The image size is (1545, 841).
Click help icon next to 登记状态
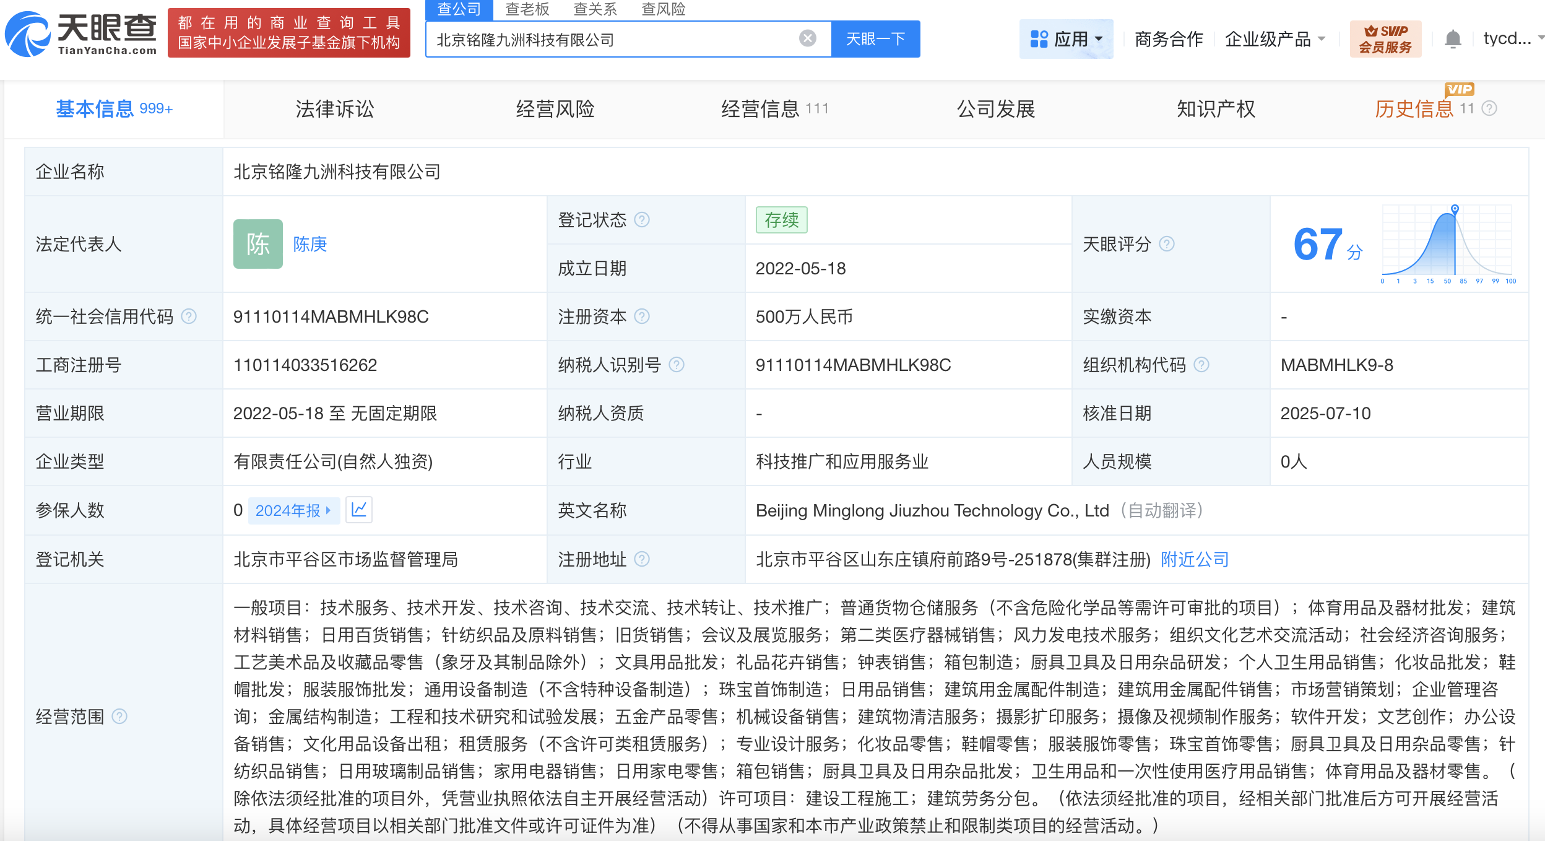click(x=642, y=220)
